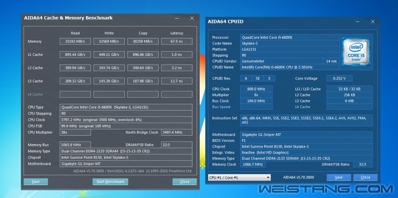Click Close button in CPUID window
The width and height of the screenshot is (398, 198).
click(365, 177)
